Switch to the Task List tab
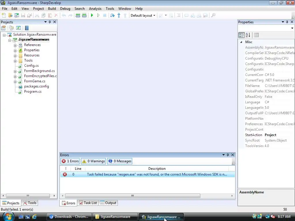The image size is (295, 221). click(88, 203)
